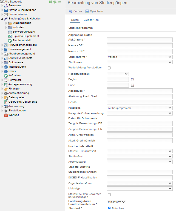This screenshot has height=211, width=176.
Task: Click the Studiengangskennzahl input field
Action: click(140, 172)
